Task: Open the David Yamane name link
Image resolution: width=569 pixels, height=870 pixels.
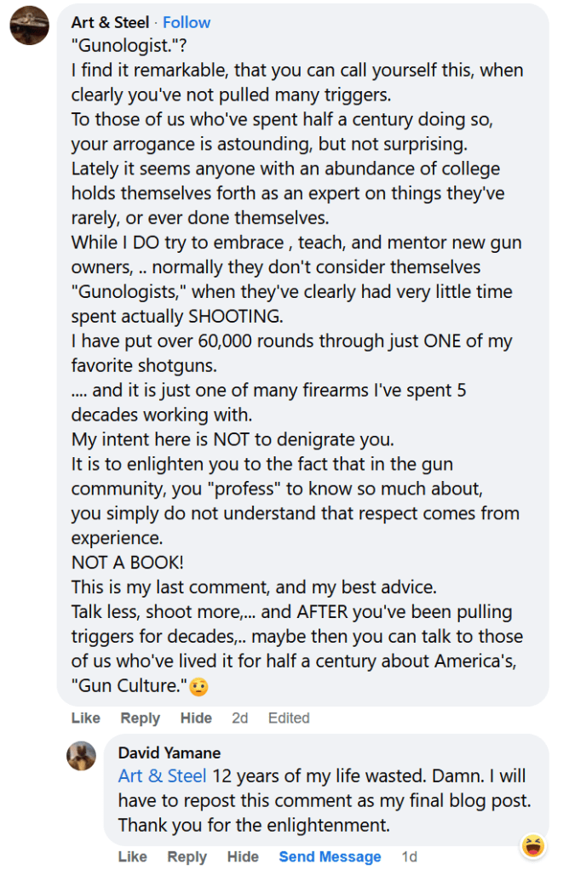Action: (x=169, y=753)
